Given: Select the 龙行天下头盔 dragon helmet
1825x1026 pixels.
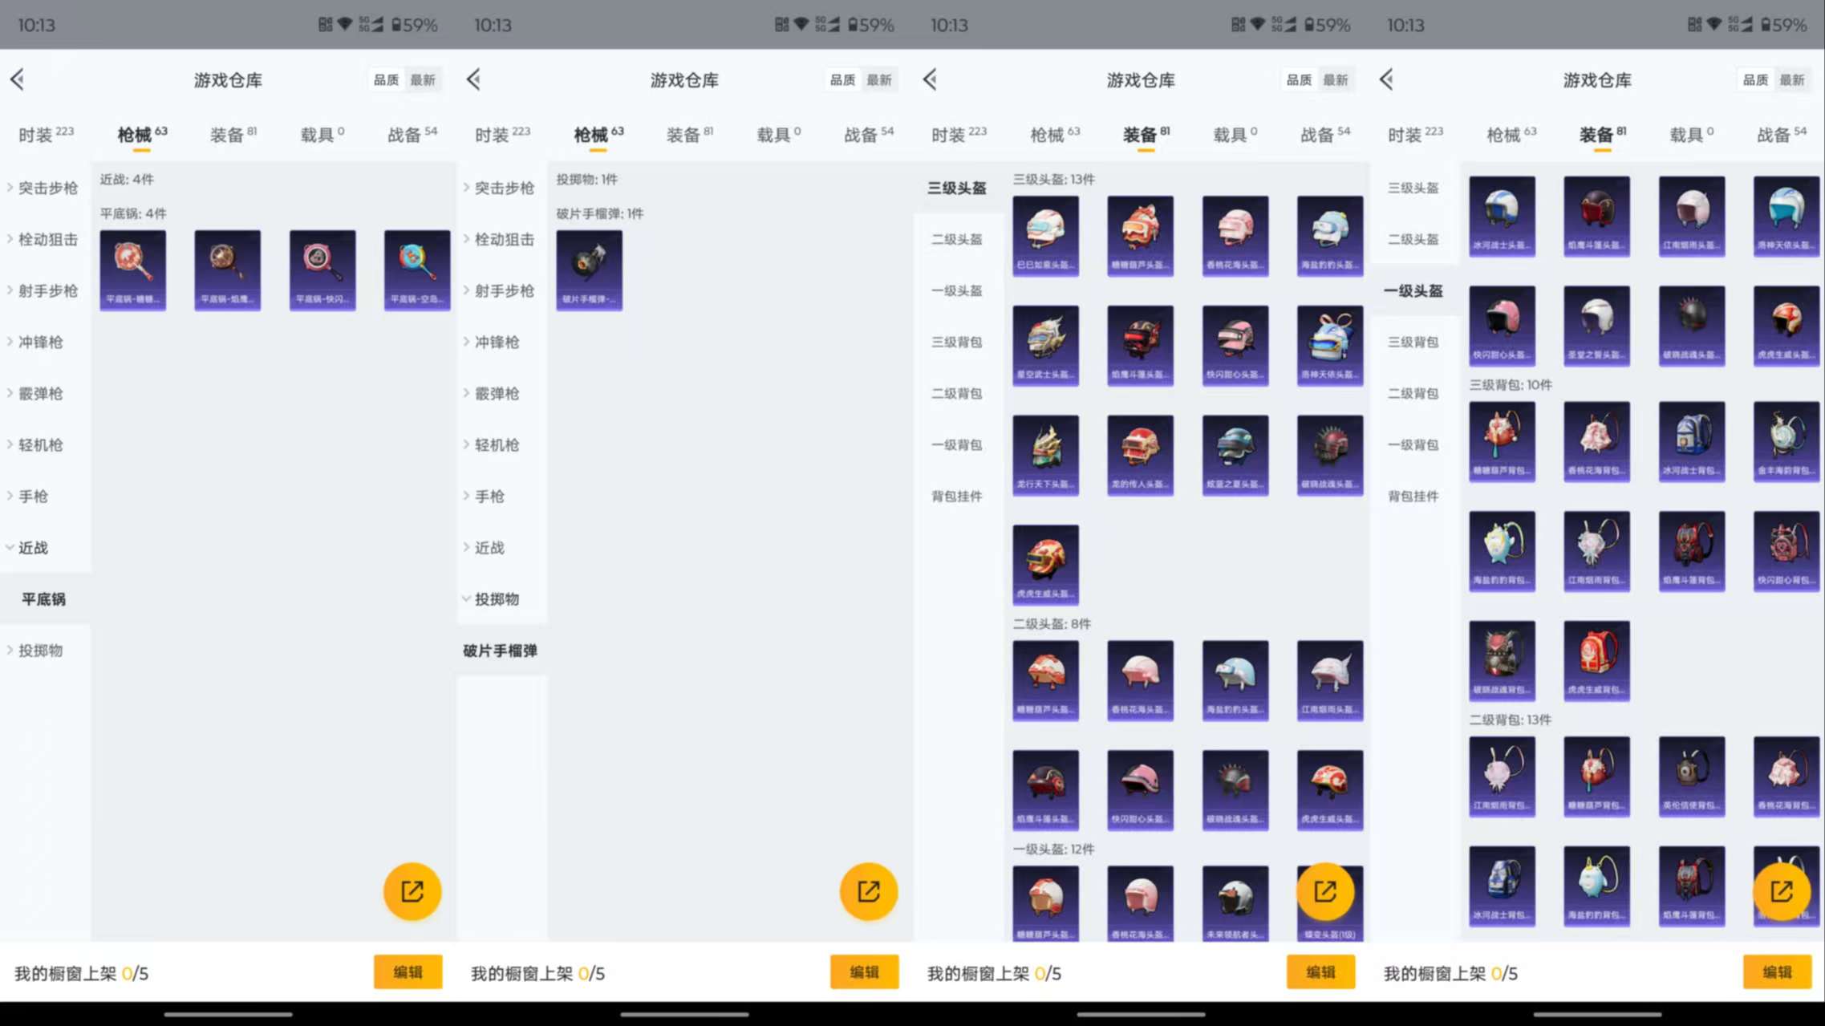Looking at the screenshot, I should [1046, 456].
